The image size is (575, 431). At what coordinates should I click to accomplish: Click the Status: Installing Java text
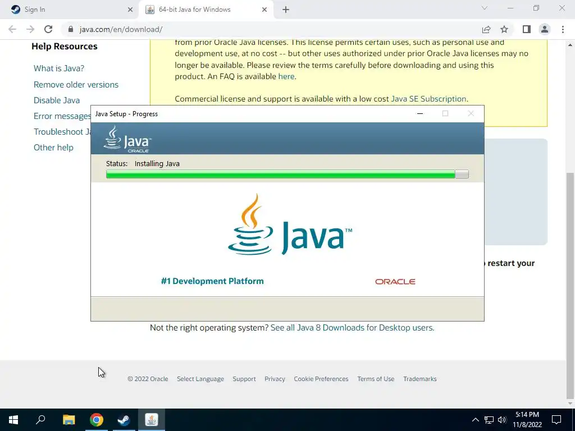point(143,164)
